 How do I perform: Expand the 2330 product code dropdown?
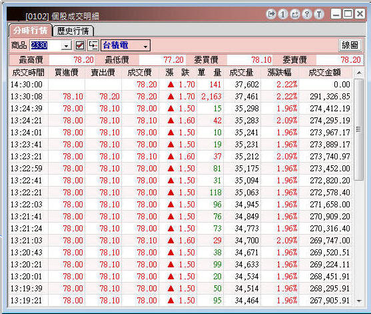(x=67, y=45)
